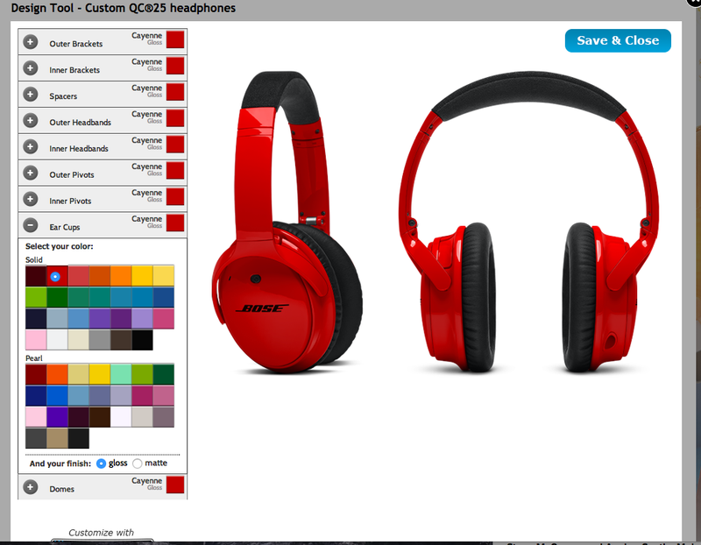Click Save & Close button
Viewport: 701px width, 545px height.
coord(618,40)
